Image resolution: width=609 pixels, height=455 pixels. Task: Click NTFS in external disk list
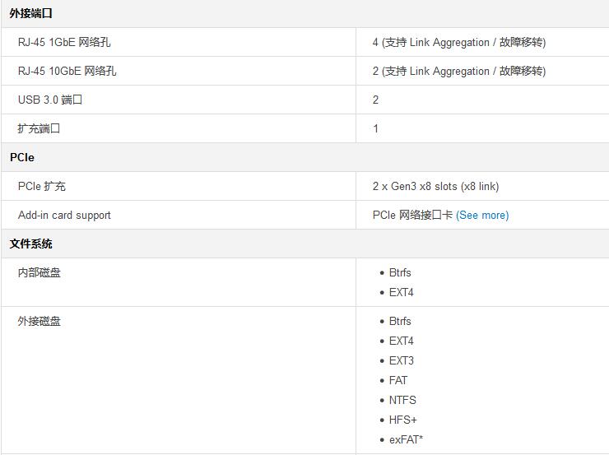pyautogui.click(x=402, y=400)
